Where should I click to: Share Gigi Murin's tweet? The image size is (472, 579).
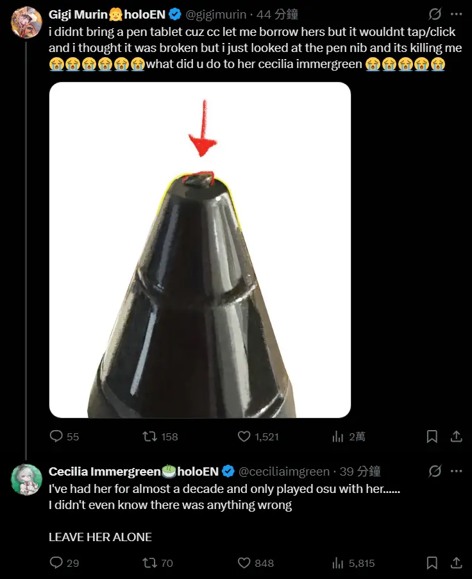coord(457,436)
